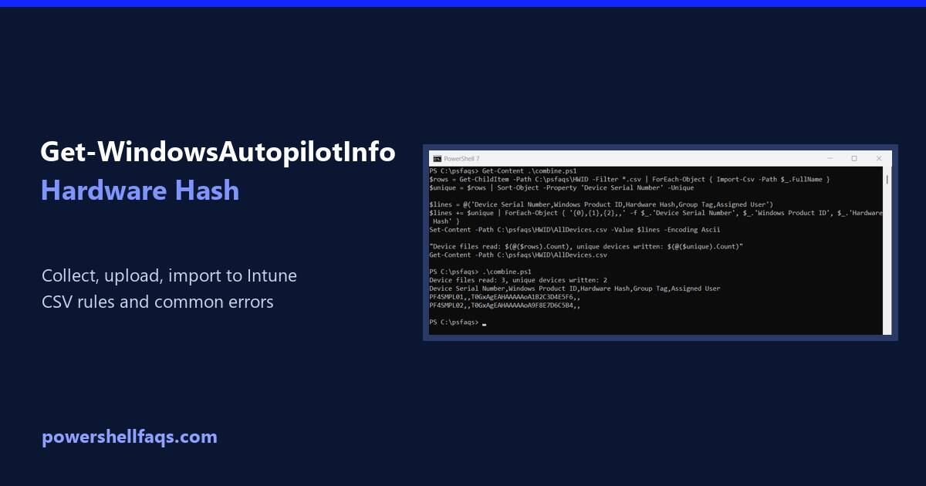Image resolution: width=926 pixels, height=486 pixels.
Task: Click the '$unique = $rows | Sort-Object' line
Action: click(562, 187)
